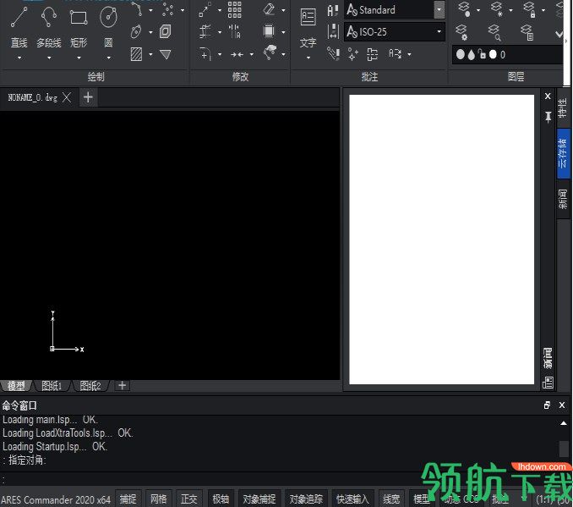The width and height of the screenshot is (573, 507).
Task: Add a new sheet with plus button
Action: pyautogui.click(x=123, y=385)
